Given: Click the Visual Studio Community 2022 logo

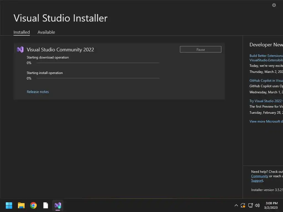Looking at the screenshot, I should 20,49.
